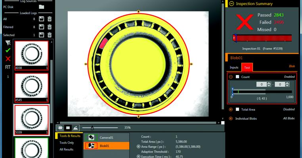The image size is (302, 158).
Task: Delete the filtered logs
Action: 50,27
